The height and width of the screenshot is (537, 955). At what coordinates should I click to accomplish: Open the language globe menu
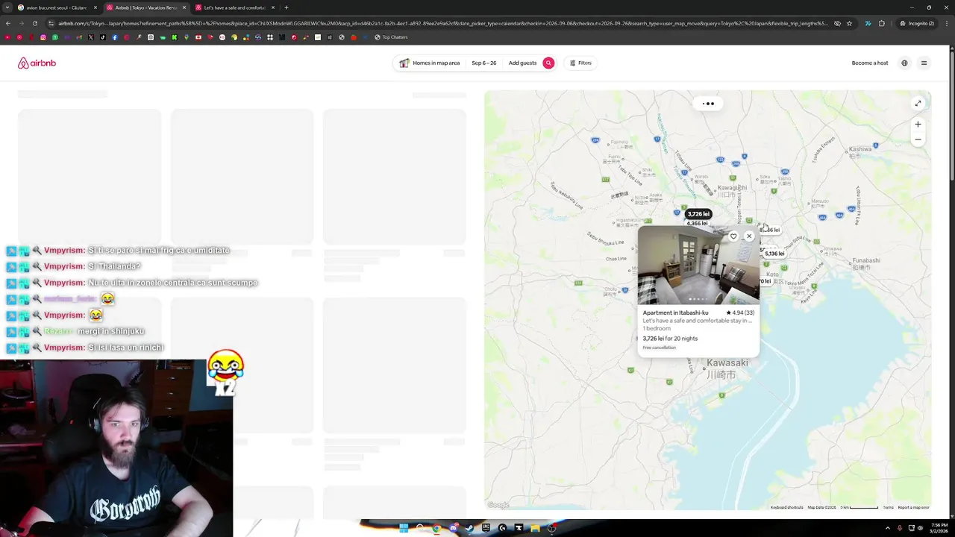pyautogui.click(x=904, y=63)
